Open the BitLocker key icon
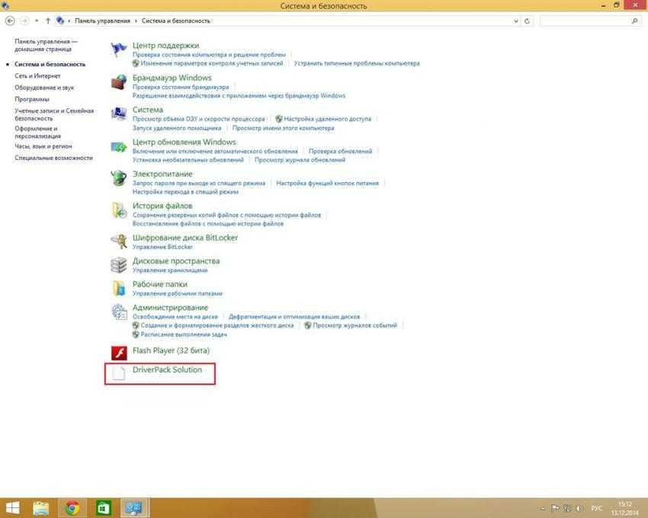Image resolution: width=648 pixels, height=518 pixels. point(119,242)
